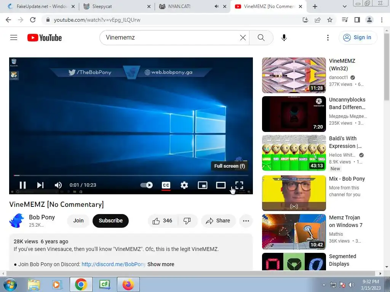Toggle the Chrome side panel
This screenshot has width=390, height=292.
pos(357,20)
